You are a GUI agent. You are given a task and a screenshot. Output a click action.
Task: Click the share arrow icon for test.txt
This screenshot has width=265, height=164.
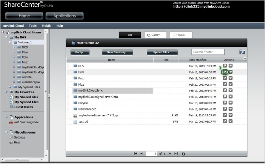[225, 121]
